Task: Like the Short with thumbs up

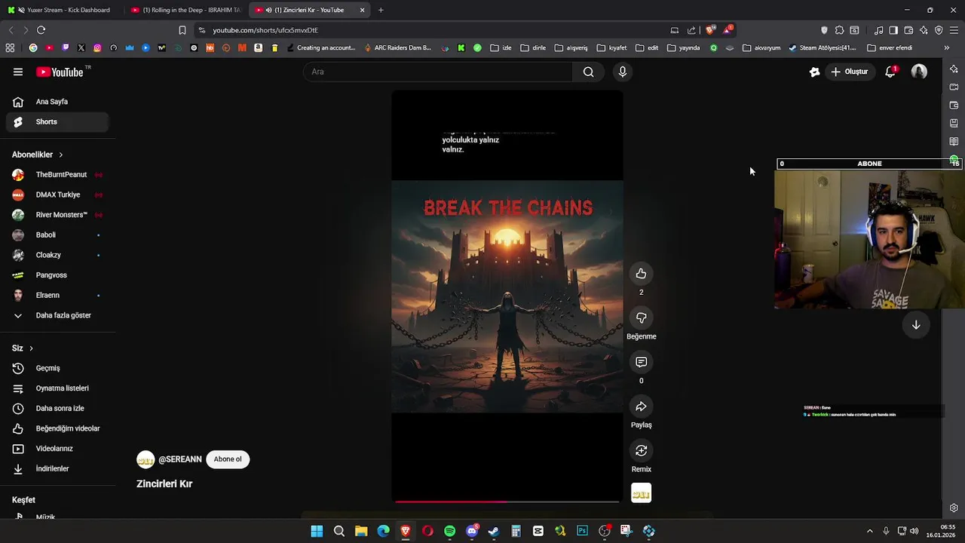Action: [x=641, y=273]
